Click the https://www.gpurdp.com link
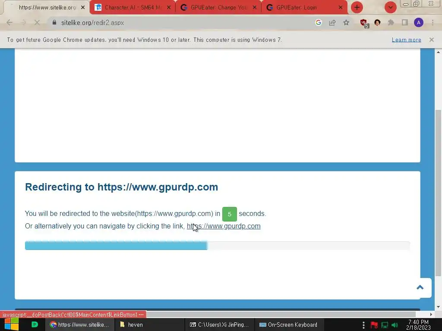The image size is (442, 331). [x=224, y=226]
